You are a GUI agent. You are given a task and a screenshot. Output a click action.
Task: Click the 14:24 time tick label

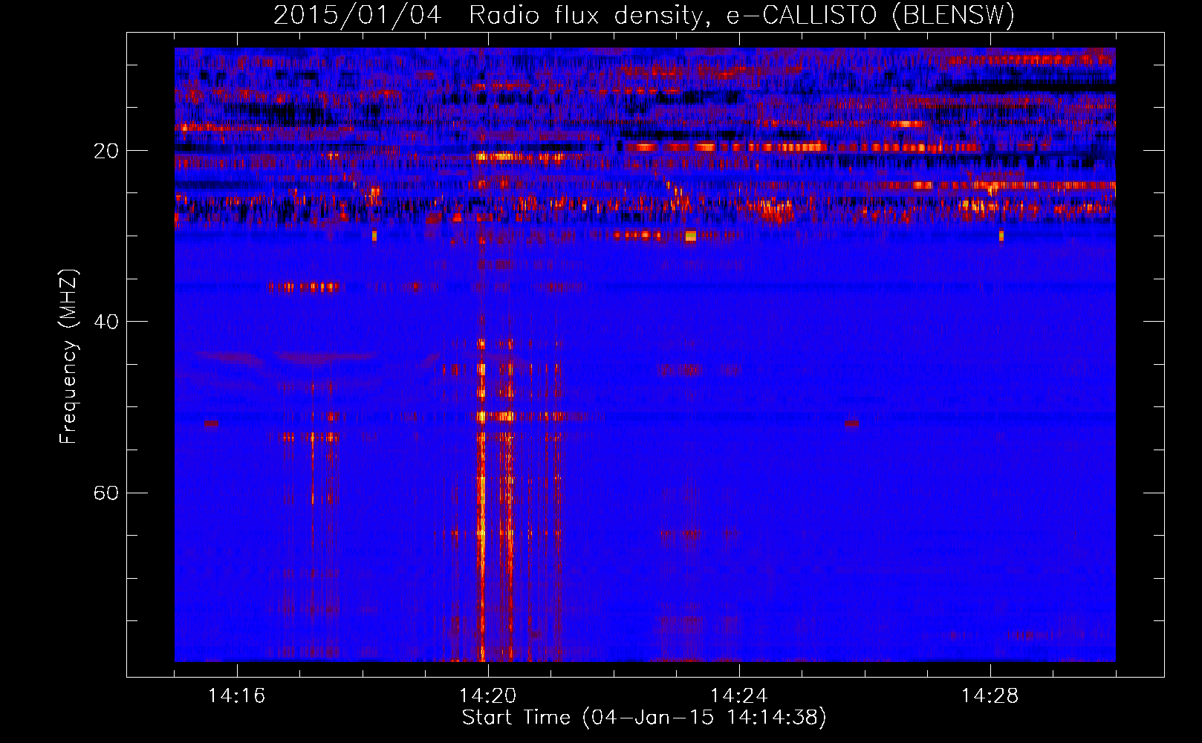738,696
